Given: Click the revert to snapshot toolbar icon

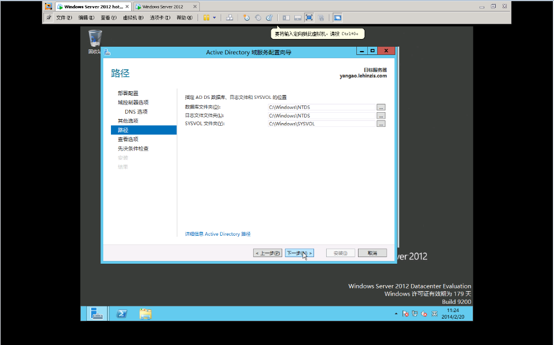Looking at the screenshot, I should tap(258, 18).
